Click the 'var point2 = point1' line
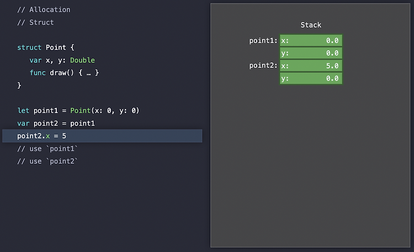 [56, 123]
